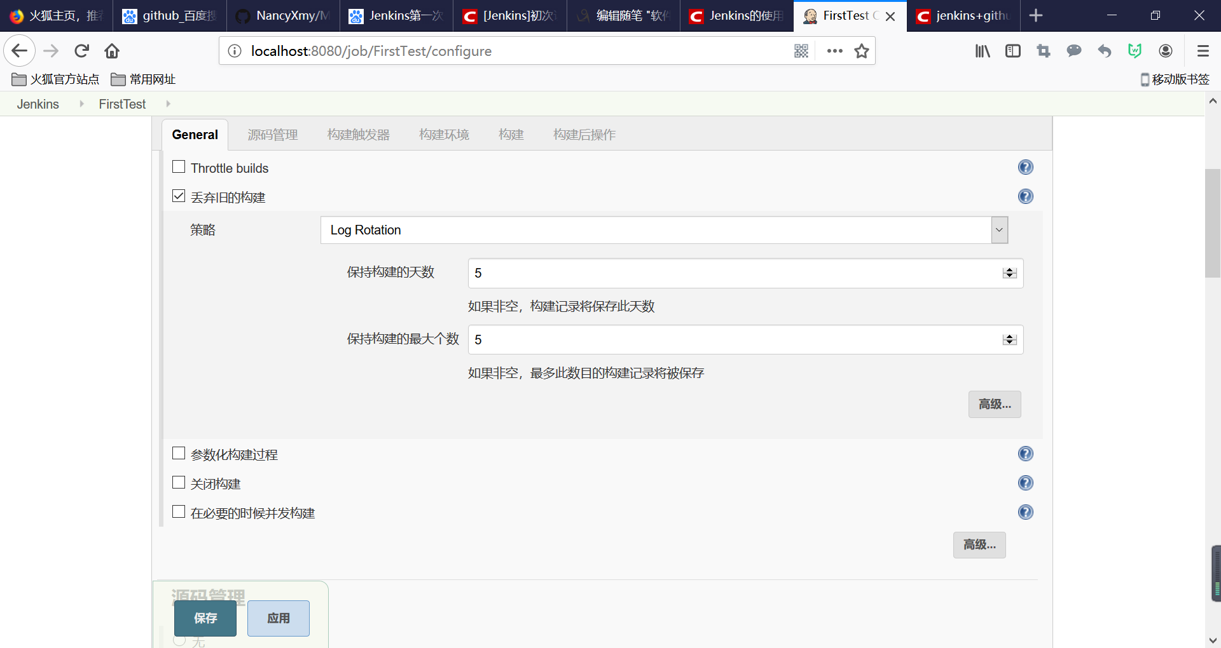Show site information for localhost

[x=235, y=51]
